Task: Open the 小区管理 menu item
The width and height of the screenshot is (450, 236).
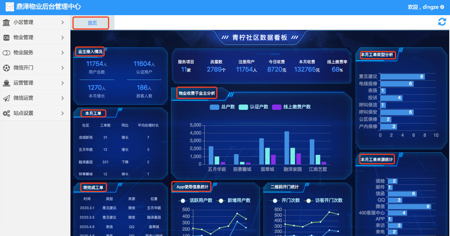Action: tap(35, 22)
